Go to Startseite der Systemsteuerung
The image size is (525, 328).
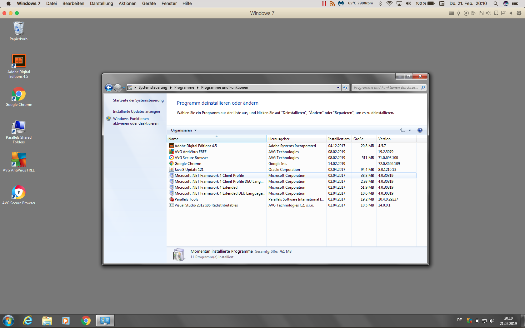pos(138,100)
